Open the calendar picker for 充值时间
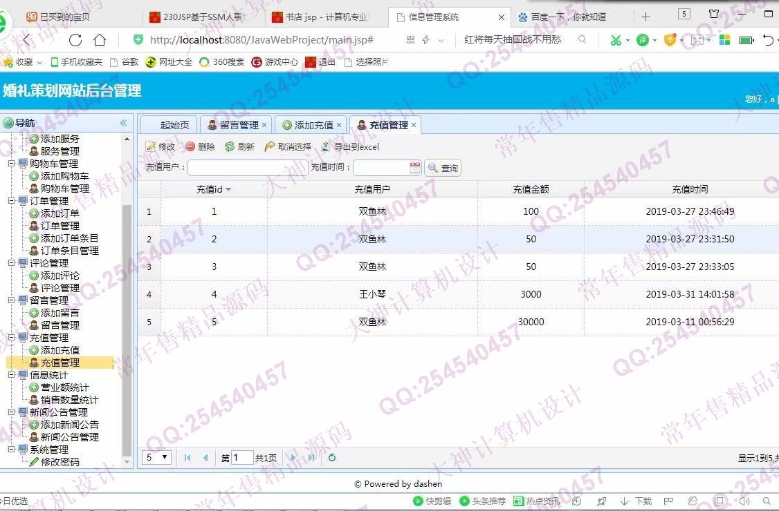 (x=414, y=168)
